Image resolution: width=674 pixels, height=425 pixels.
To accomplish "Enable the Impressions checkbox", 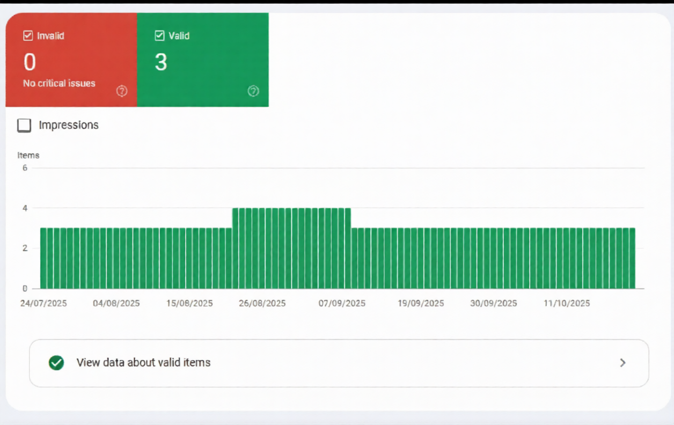I will (x=24, y=125).
